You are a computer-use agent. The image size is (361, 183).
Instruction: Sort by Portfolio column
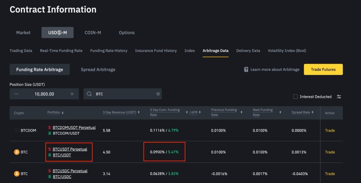point(62,113)
